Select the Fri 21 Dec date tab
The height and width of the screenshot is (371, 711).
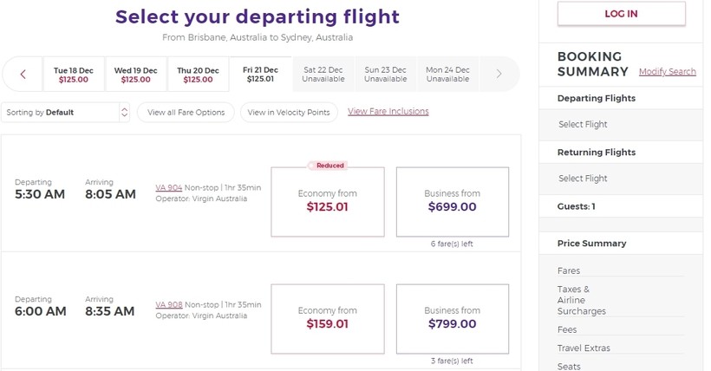click(260, 75)
